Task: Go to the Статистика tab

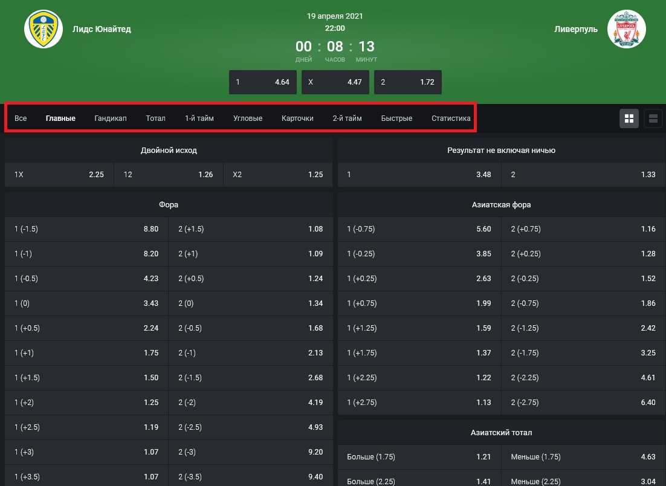Action: pos(451,118)
